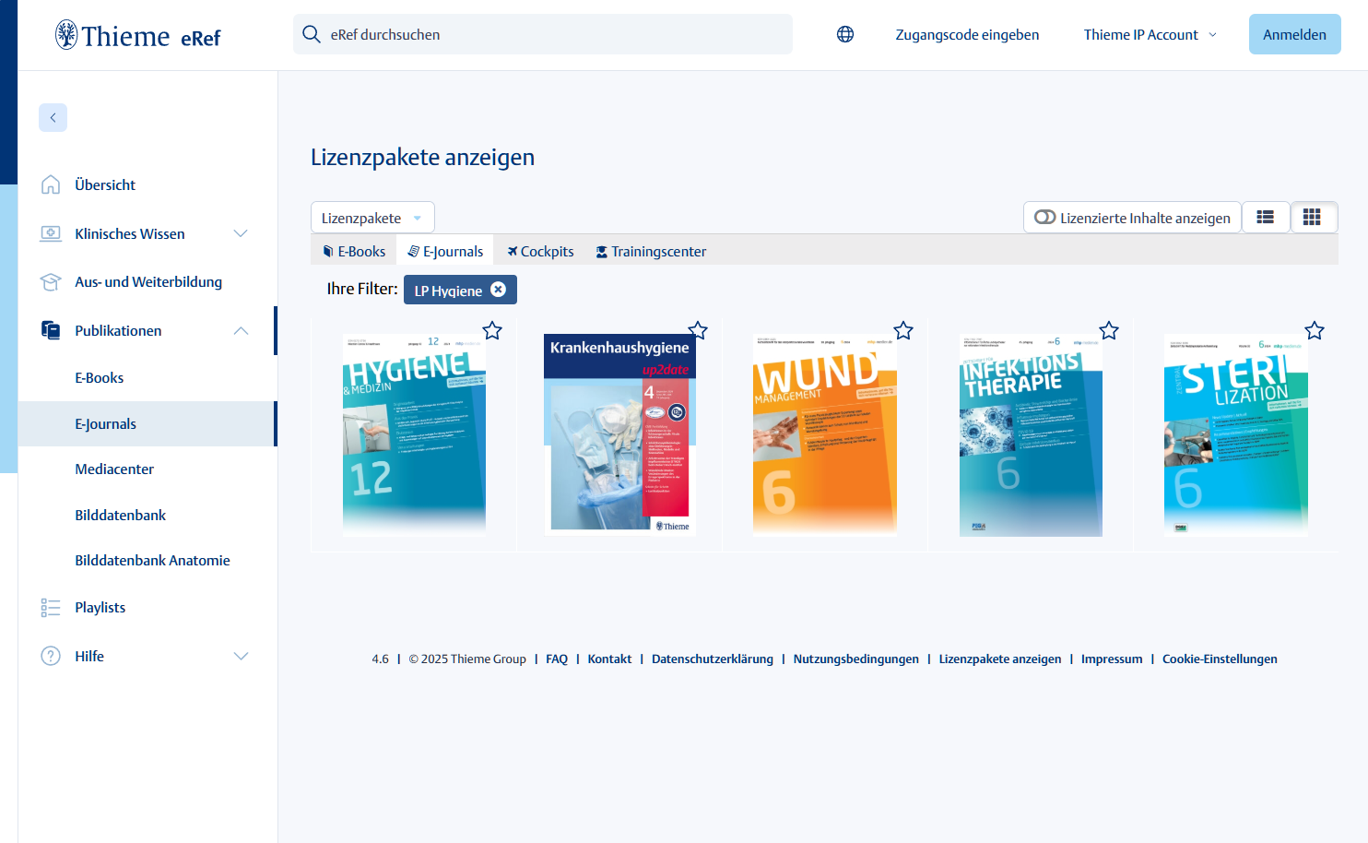Open E-Books in the sidebar
This screenshot has height=843, width=1368.
point(100,377)
